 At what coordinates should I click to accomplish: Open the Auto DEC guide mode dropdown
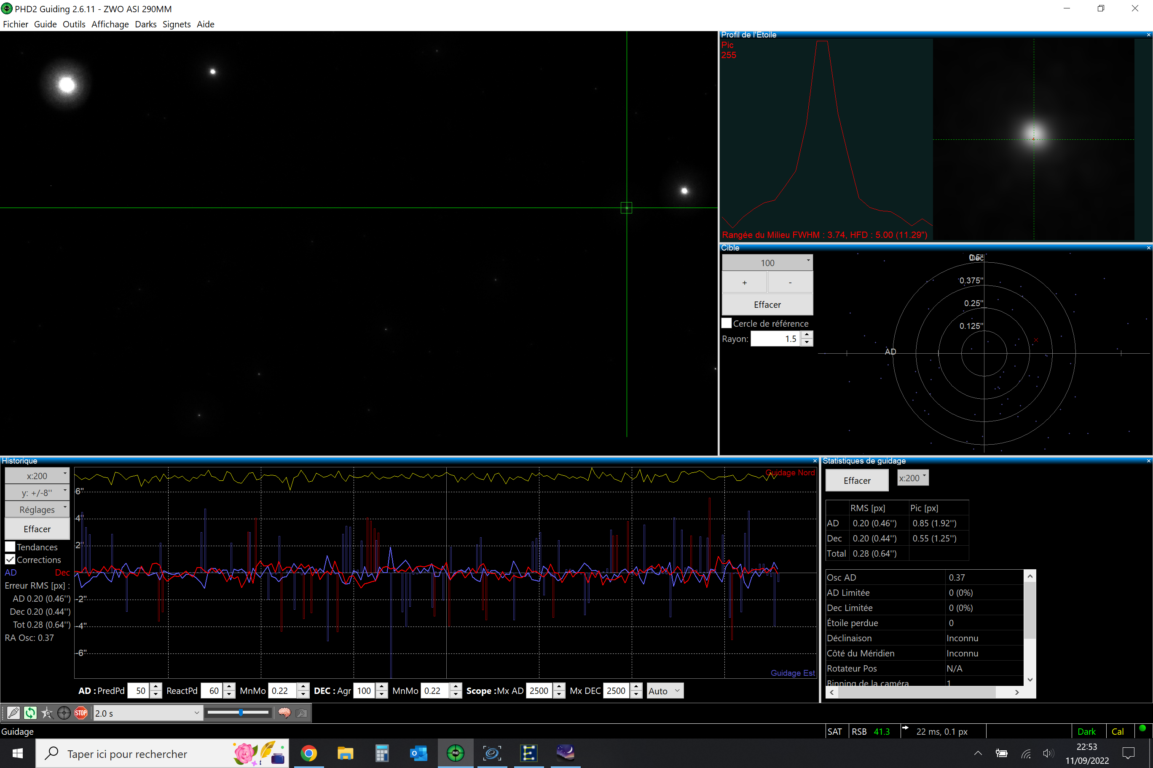click(x=664, y=691)
